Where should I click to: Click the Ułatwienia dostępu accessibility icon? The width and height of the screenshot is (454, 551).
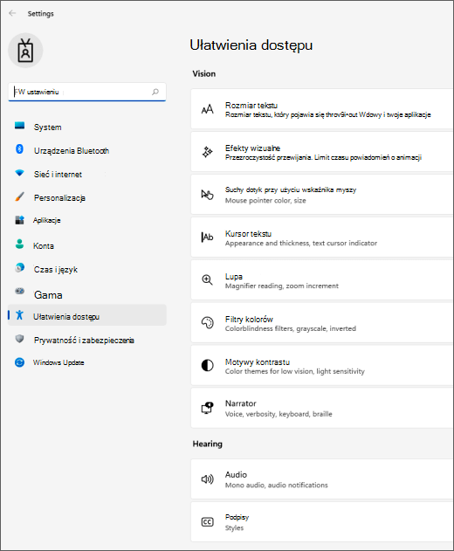tap(20, 315)
